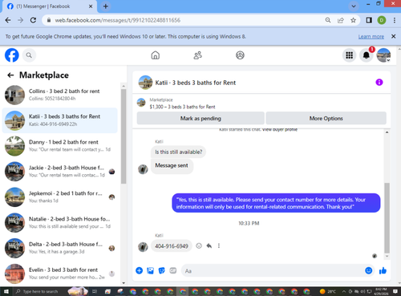The height and width of the screenshot is (296, 401).
Task: Open the Evelin 3 bed 3 bath chat
Action: coord(60,274)
